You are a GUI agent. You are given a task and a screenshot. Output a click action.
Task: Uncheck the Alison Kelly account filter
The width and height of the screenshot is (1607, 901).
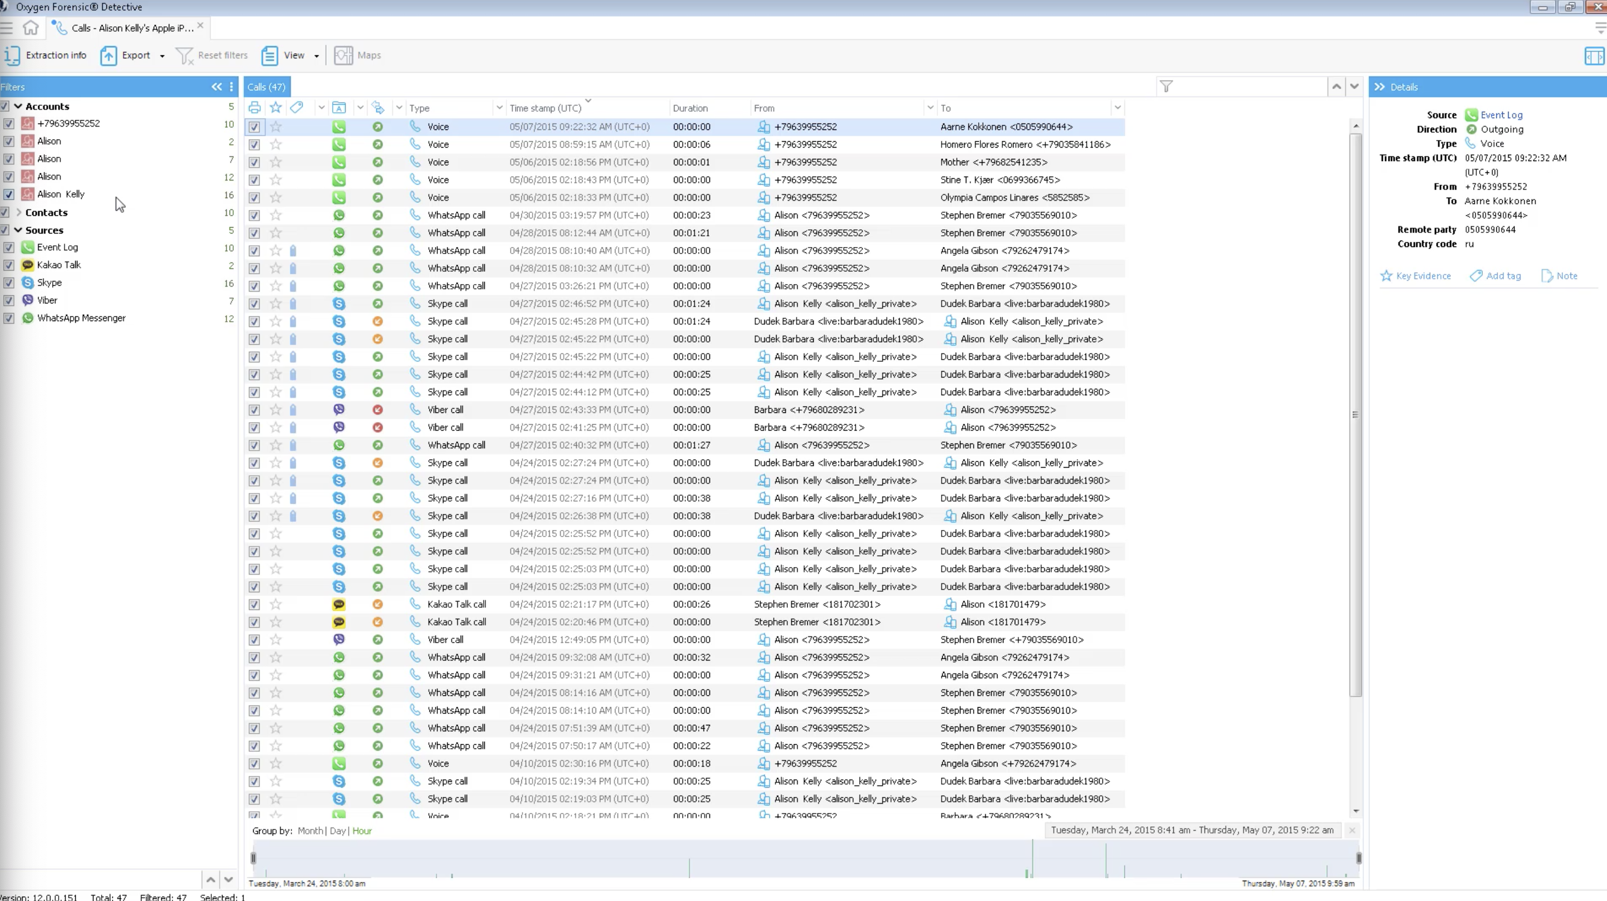pos(9,194)
